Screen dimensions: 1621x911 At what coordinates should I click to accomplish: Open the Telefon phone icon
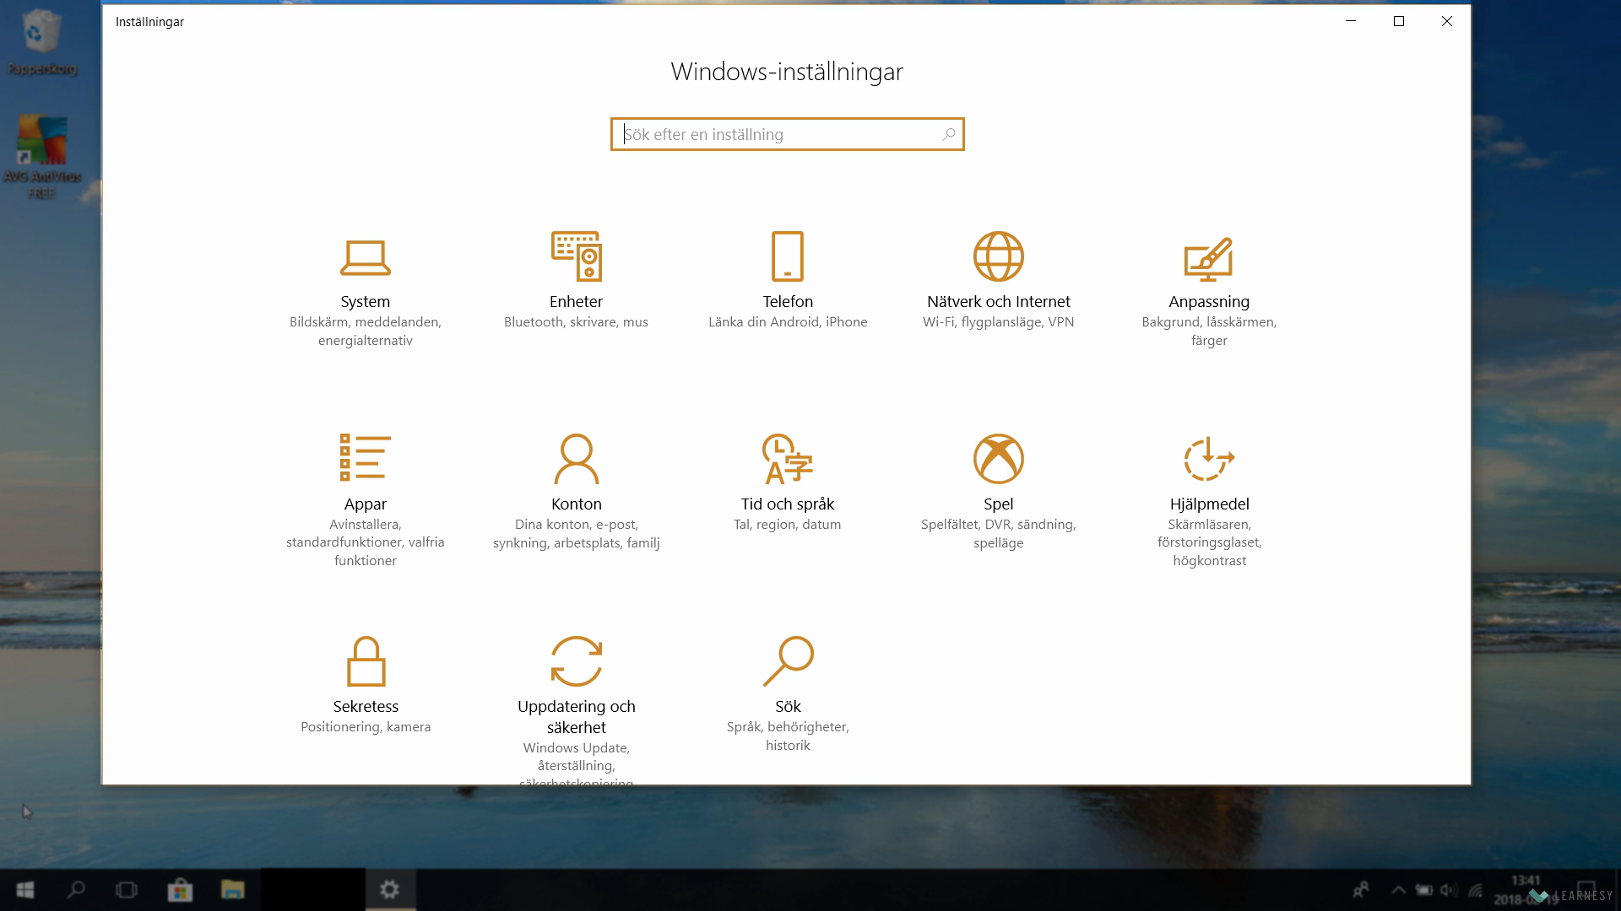point(788,256)
